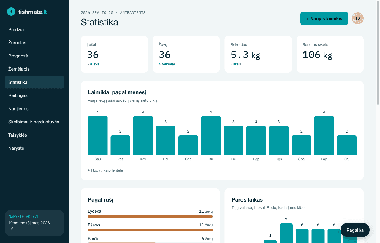Click the + Naujas laimikis button
This screenshot has height=243, width=380.
tap(324, 18)
